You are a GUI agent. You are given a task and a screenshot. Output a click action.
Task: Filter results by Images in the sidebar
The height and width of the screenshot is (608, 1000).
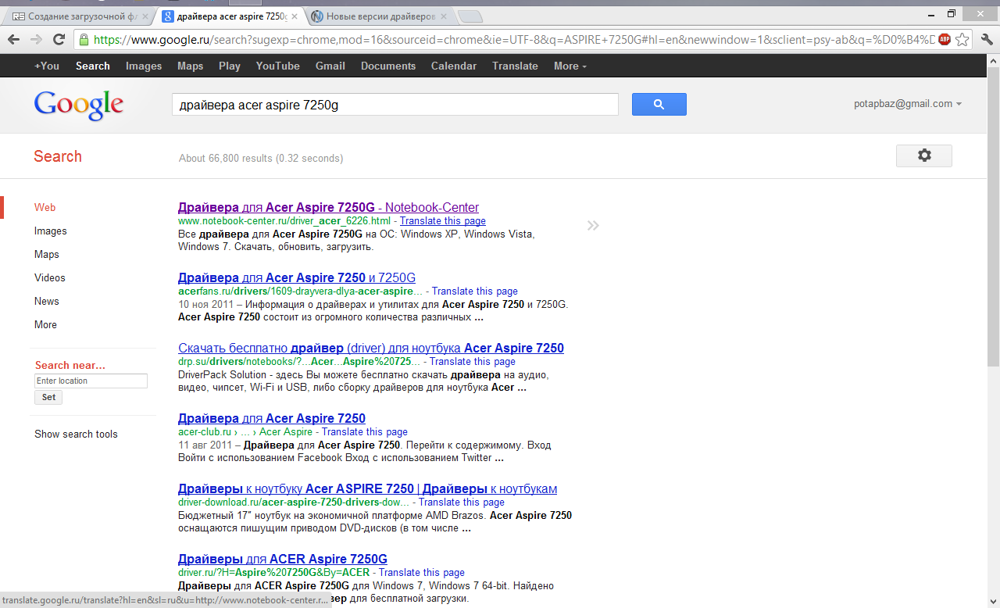click(x=51, y=231)
